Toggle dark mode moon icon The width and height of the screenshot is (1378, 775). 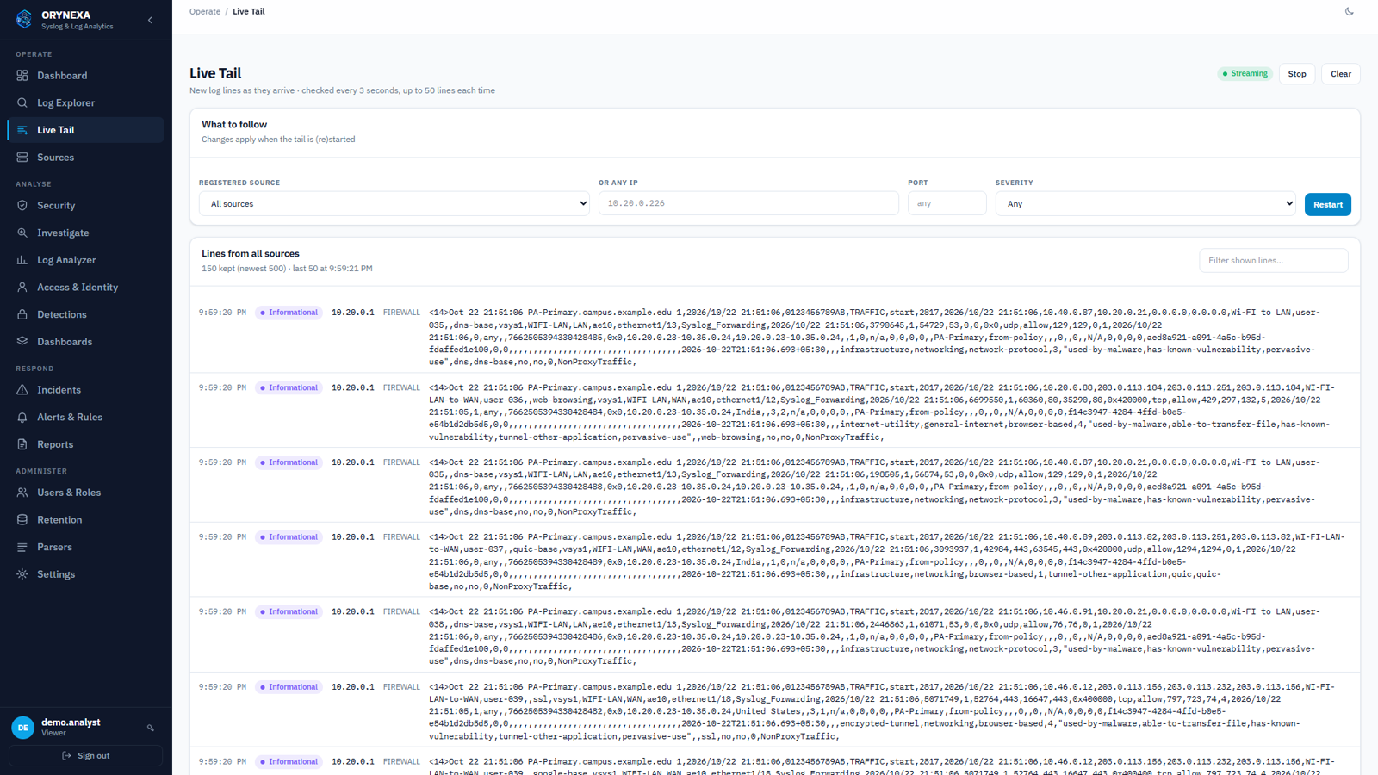click(1350, 12)
